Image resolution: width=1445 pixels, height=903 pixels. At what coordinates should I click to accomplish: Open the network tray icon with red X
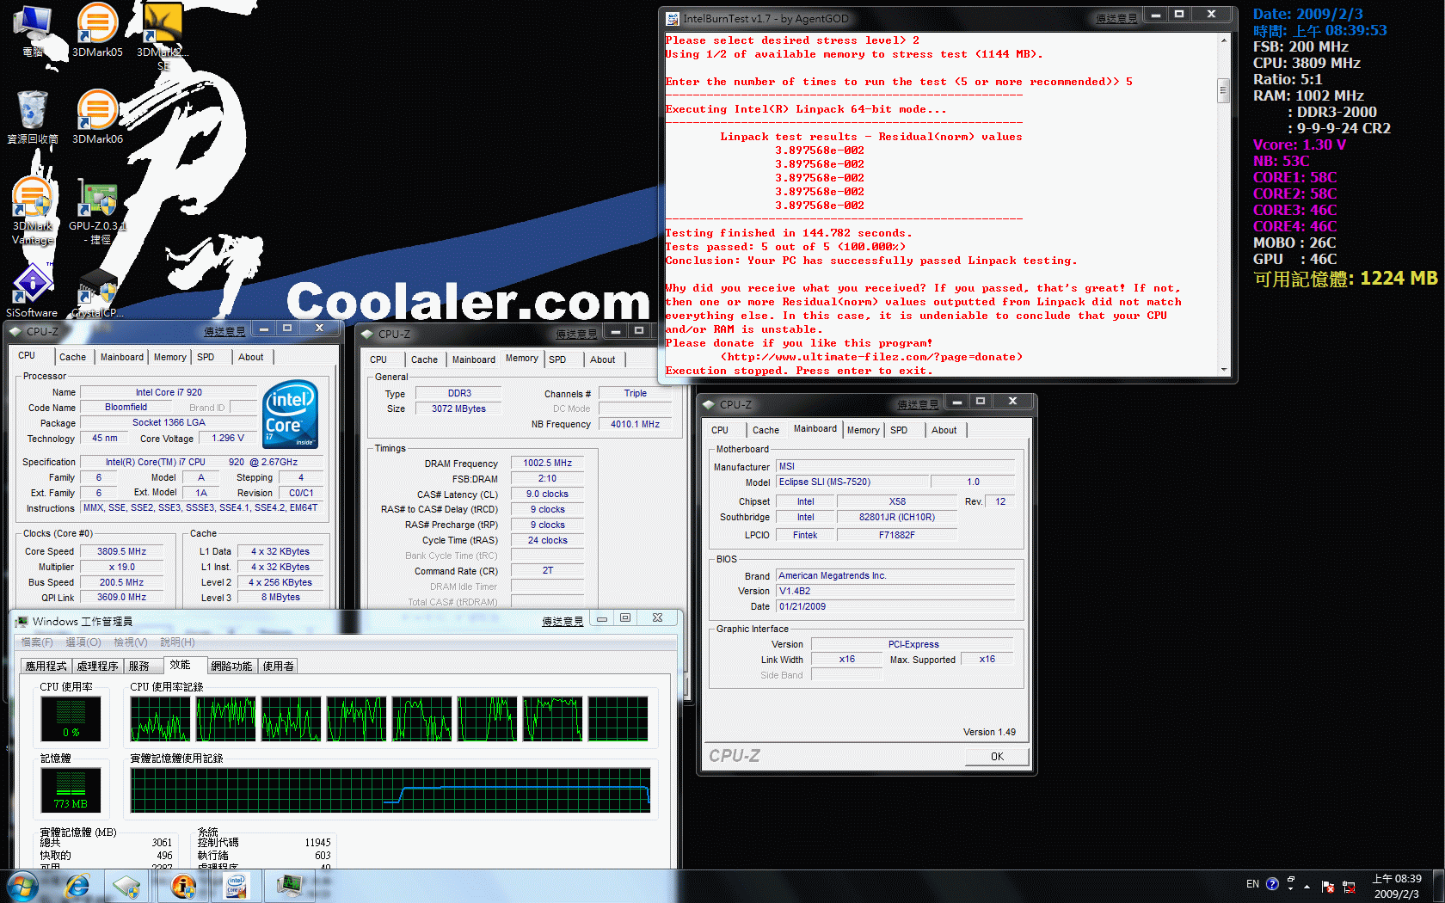coord(1349,886)
